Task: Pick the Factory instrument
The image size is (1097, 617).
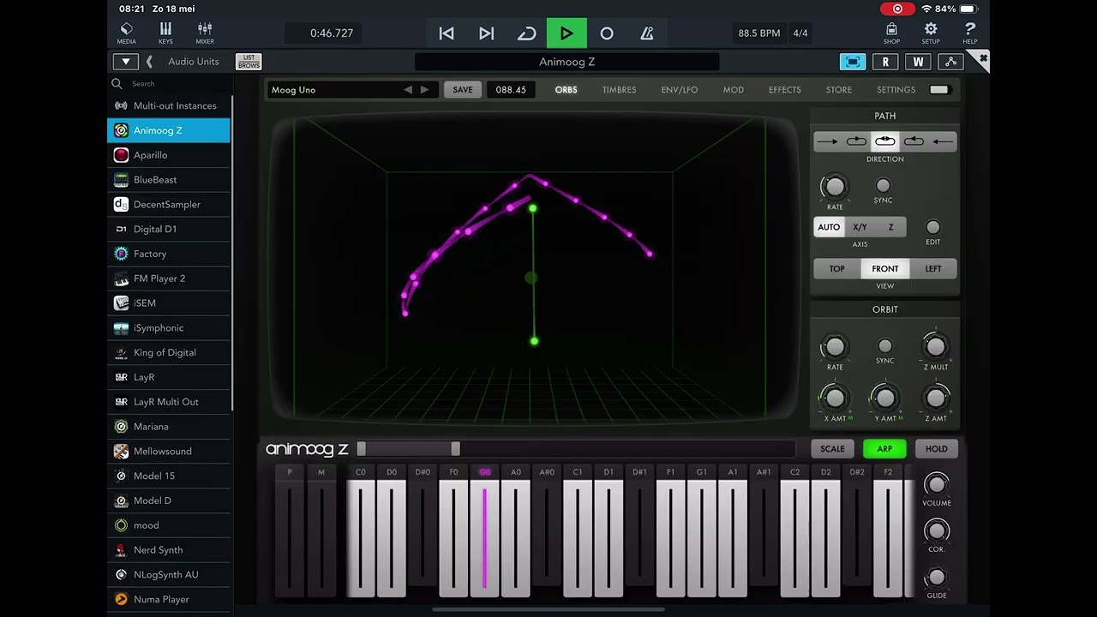Action: tap(169, 254)
